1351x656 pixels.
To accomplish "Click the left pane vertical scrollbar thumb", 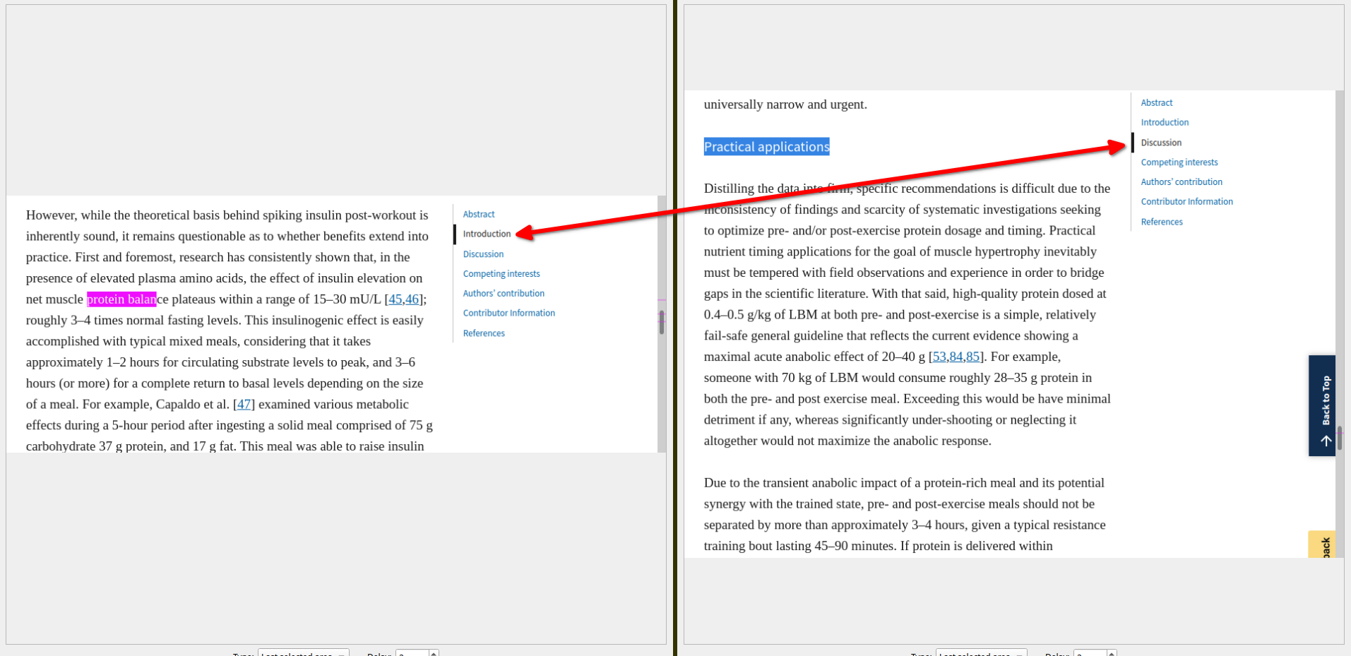I will pos(662,322).
